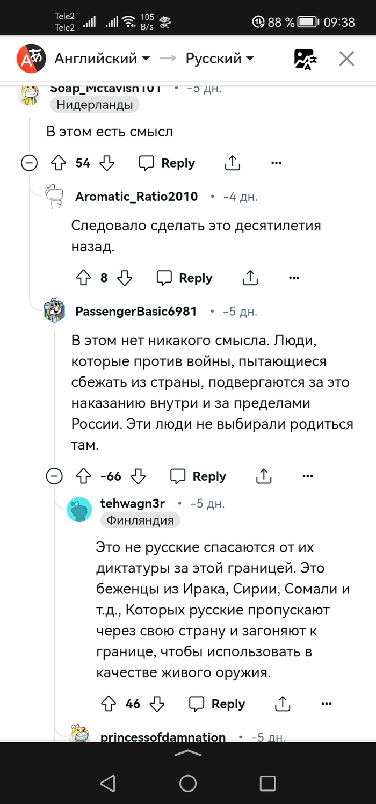Viewport: 376px width, 804px height.
Task: Share the PassengerBasic6981 comment
Action: 263,476
